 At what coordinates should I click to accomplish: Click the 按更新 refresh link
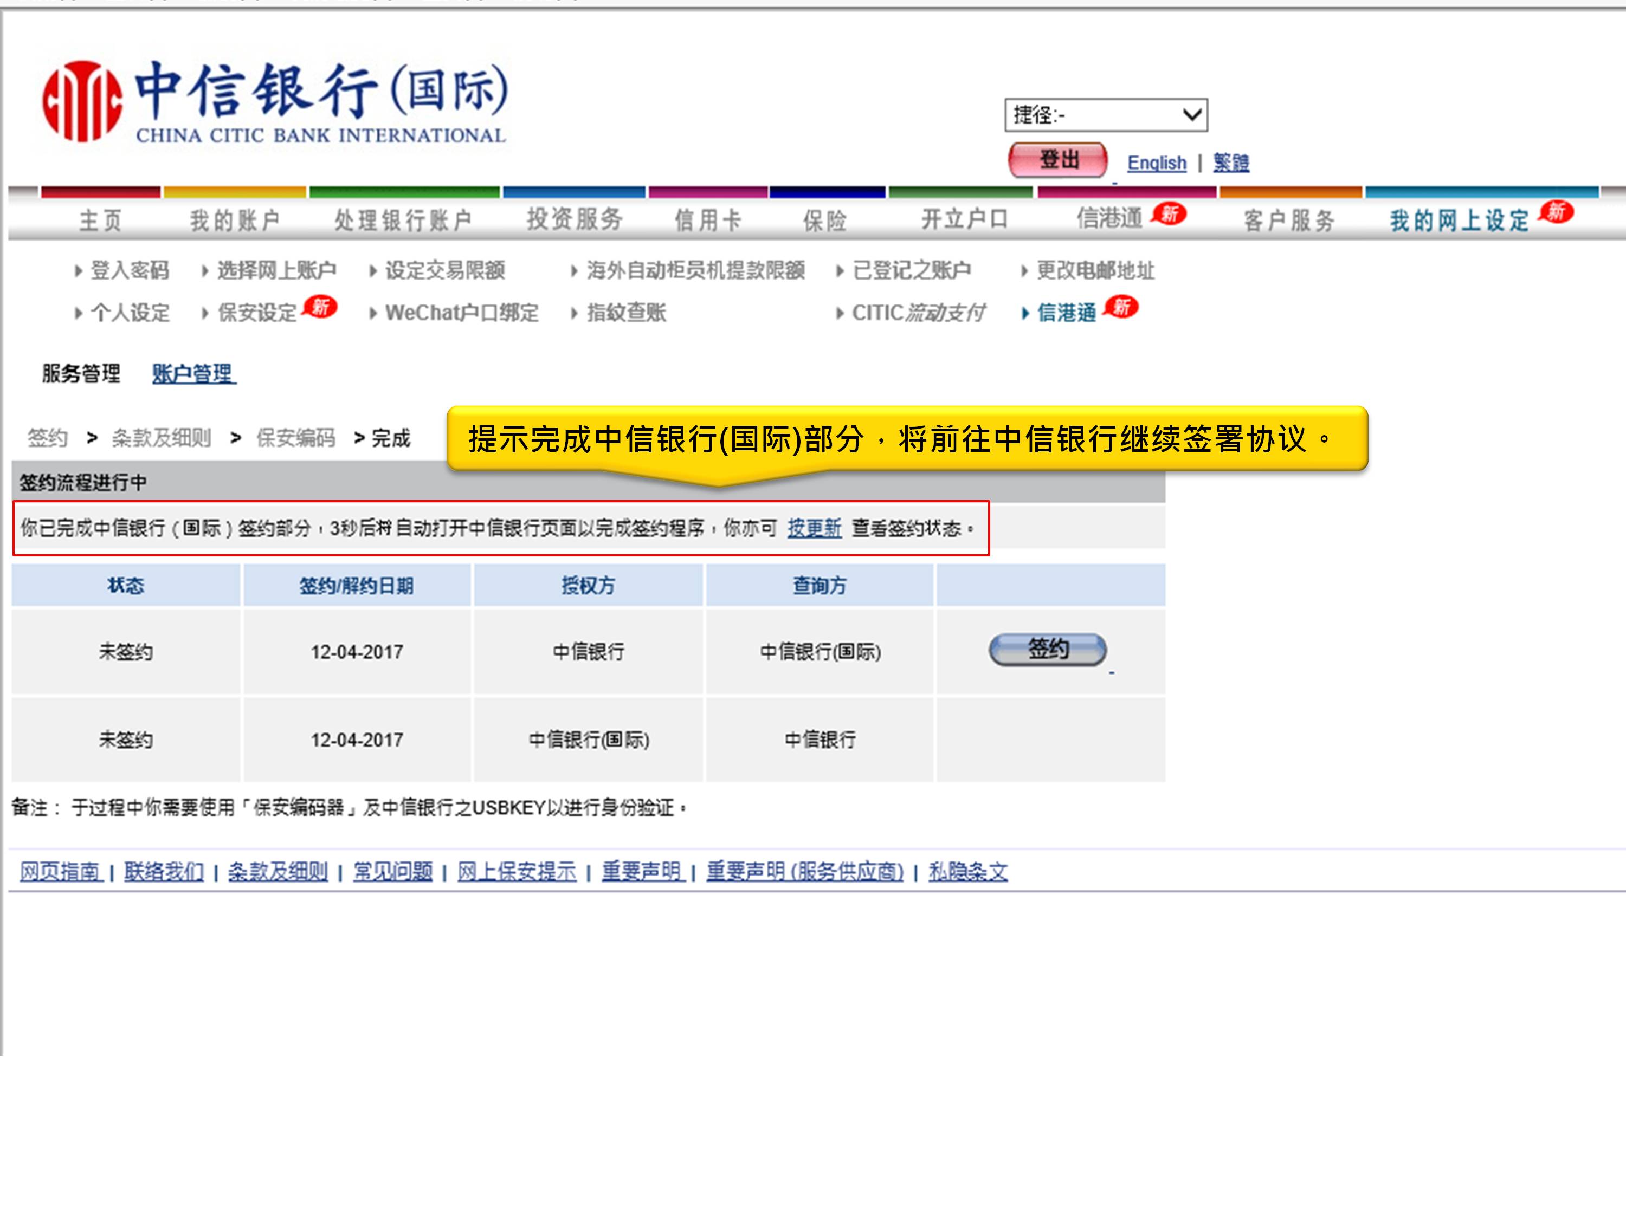[814, 528]
